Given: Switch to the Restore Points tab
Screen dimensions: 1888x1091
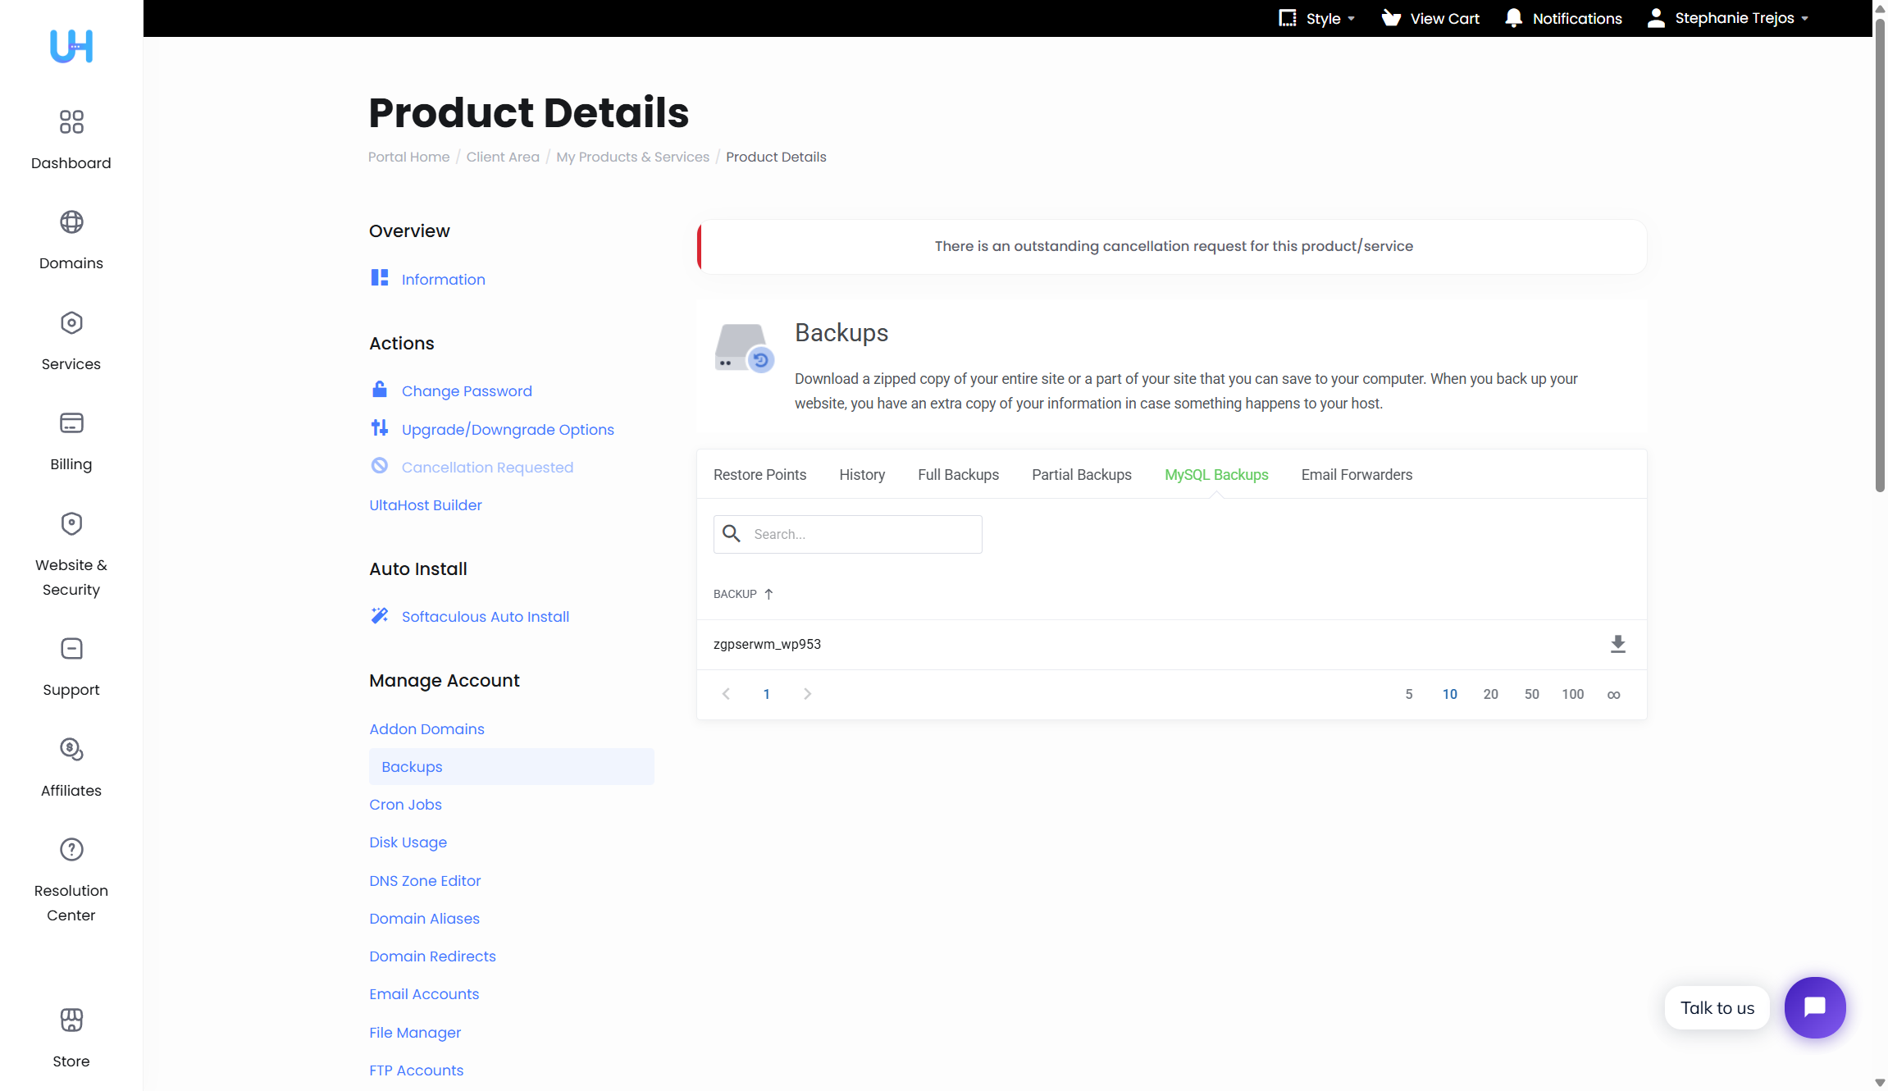Looking at the screenshot, I should tap(759, 475).
